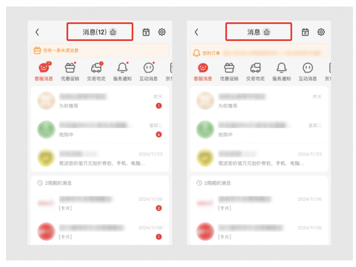
Task: Go back using right screen's back arrow
Action: tap(197, 32)
